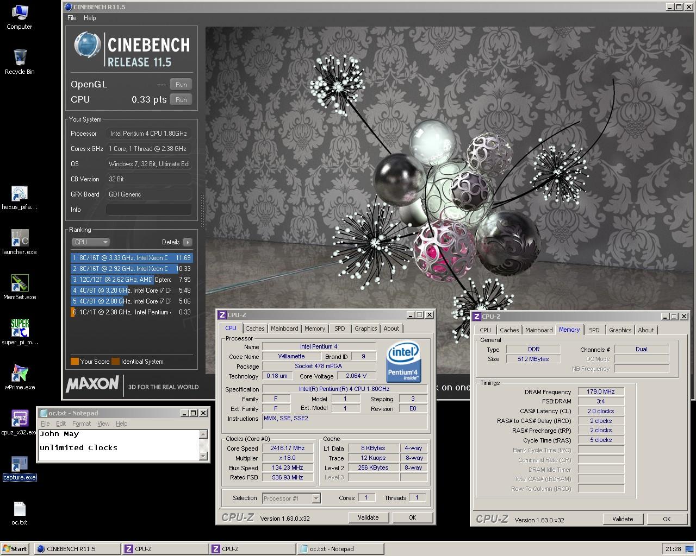
Task: Switch to About tab in left CPU-Z
Action: [x=391, y=328]
